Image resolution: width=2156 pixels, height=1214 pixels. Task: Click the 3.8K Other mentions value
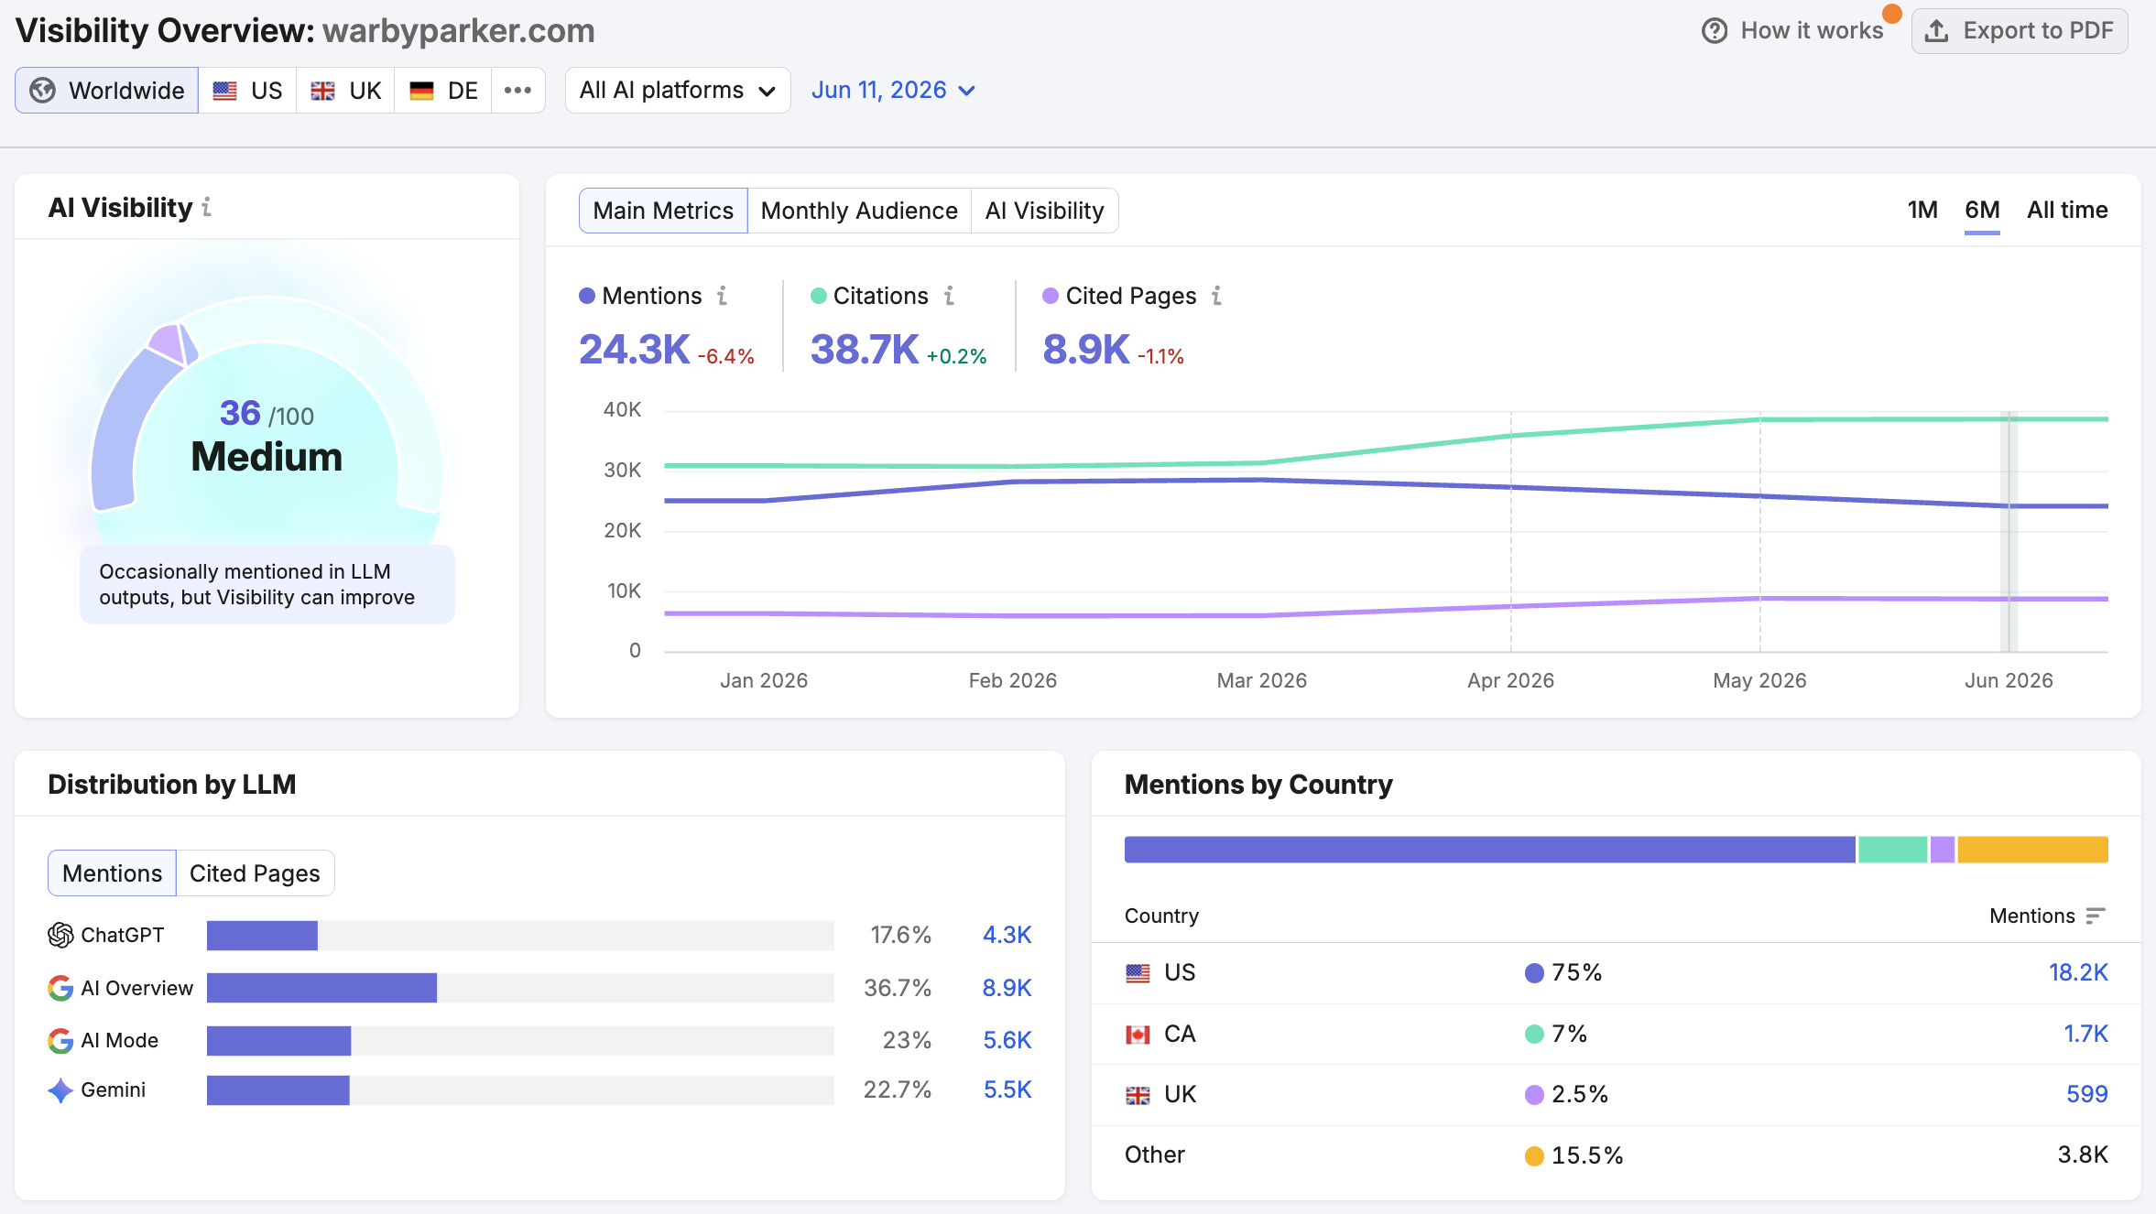(x=2083, y=1154)
